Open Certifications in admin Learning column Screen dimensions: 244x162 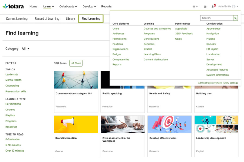tap(151, 39)
